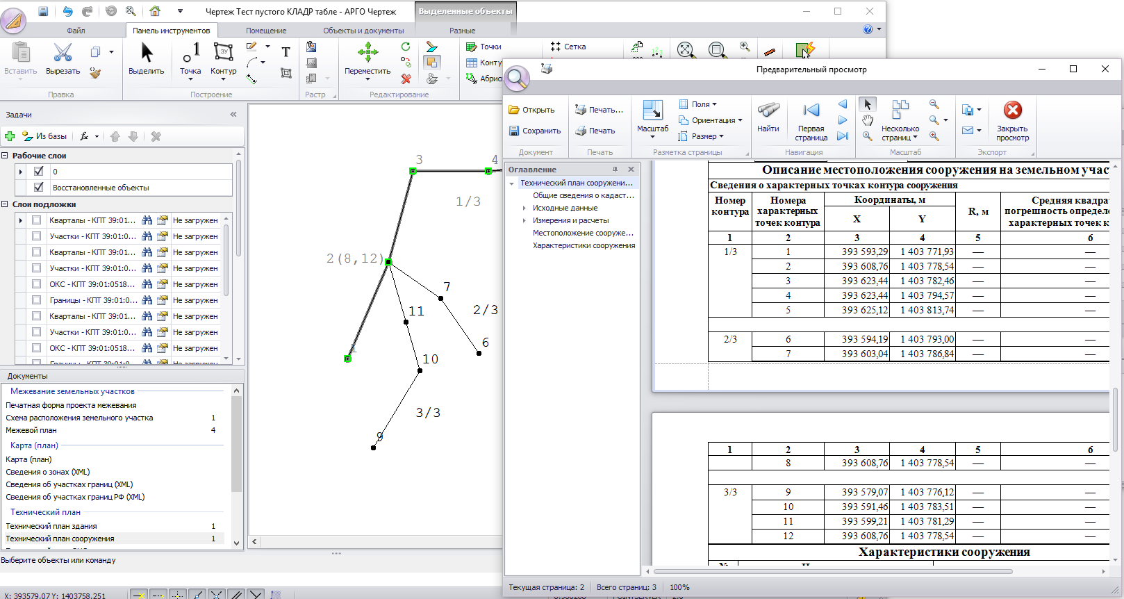Select Межевой план in documents list
This screenshot has height=599, width=1124.
[31, 430]
